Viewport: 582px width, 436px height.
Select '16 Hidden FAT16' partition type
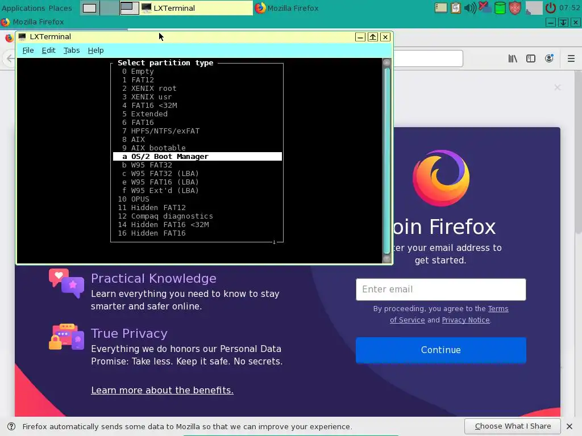point(197,233)
